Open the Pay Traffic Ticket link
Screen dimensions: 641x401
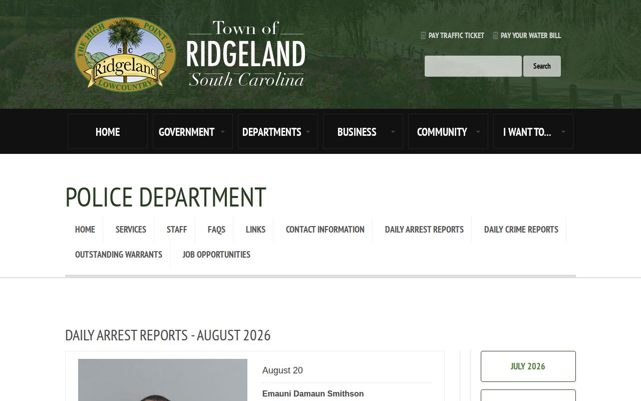pyautogui.click(x=456, y=36)
